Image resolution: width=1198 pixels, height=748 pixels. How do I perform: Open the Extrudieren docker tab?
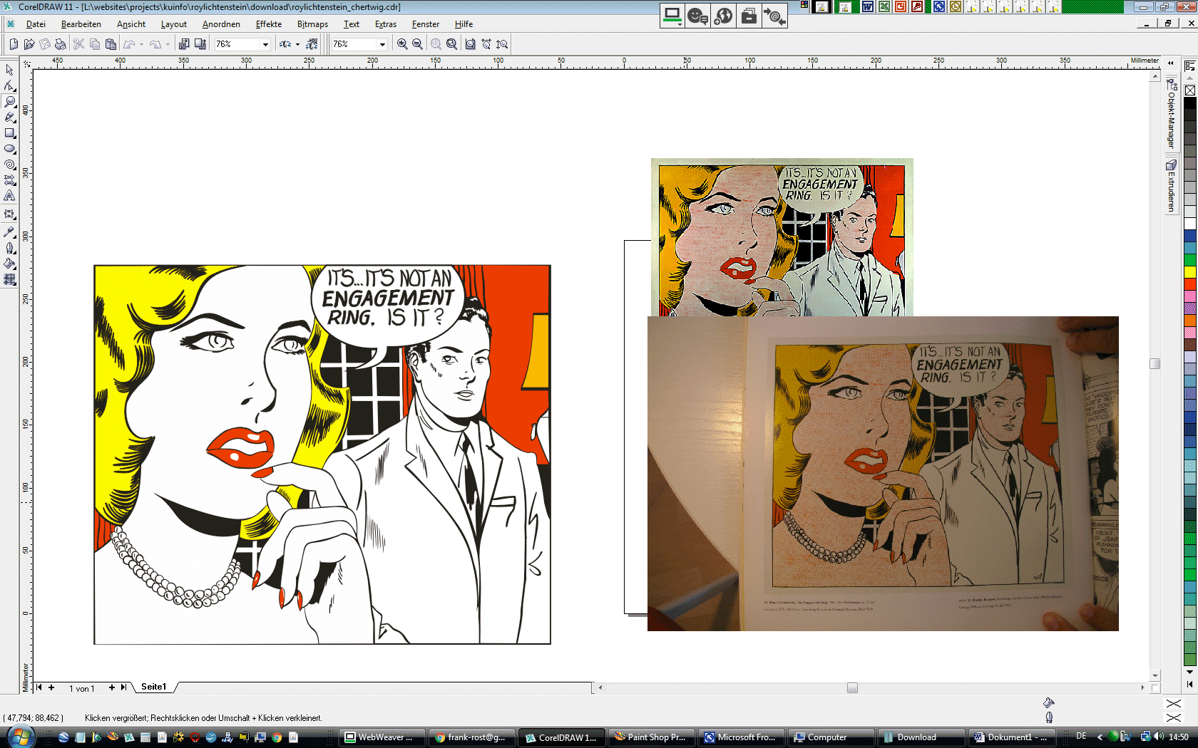click(1171, 186)
